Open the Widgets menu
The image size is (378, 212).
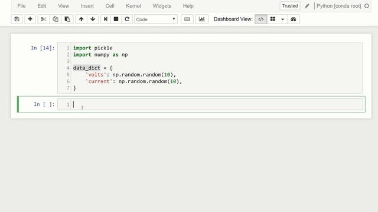162,6
